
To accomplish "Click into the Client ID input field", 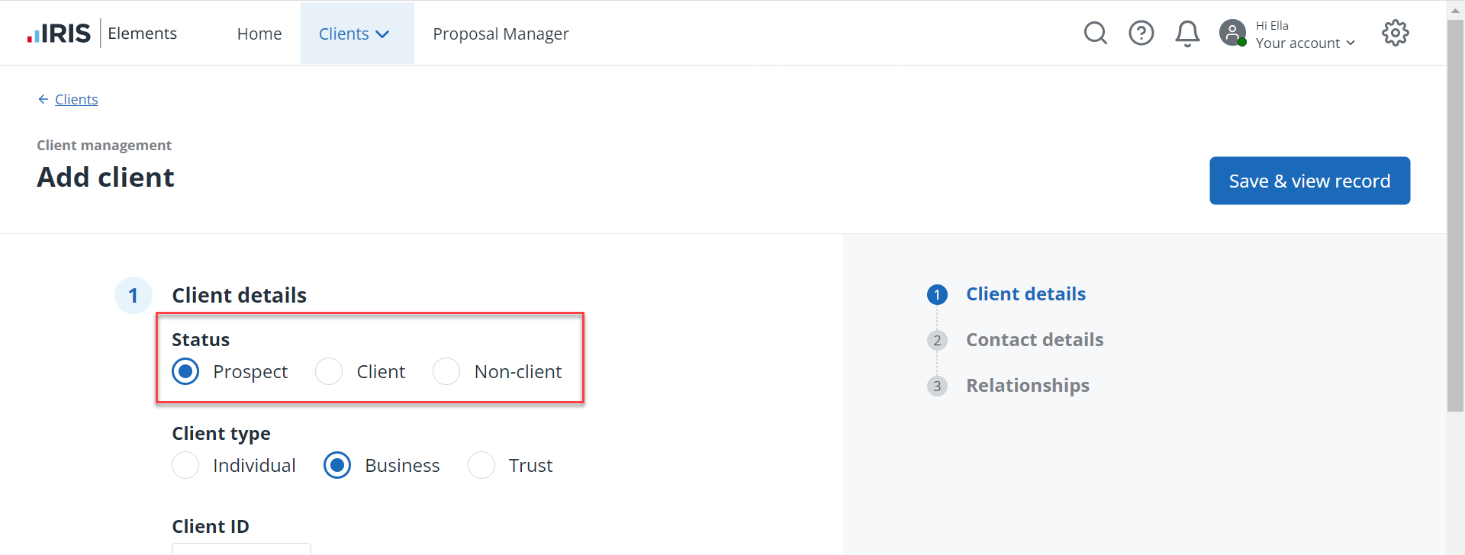I will pyautogui.click(x=241, y=549).
